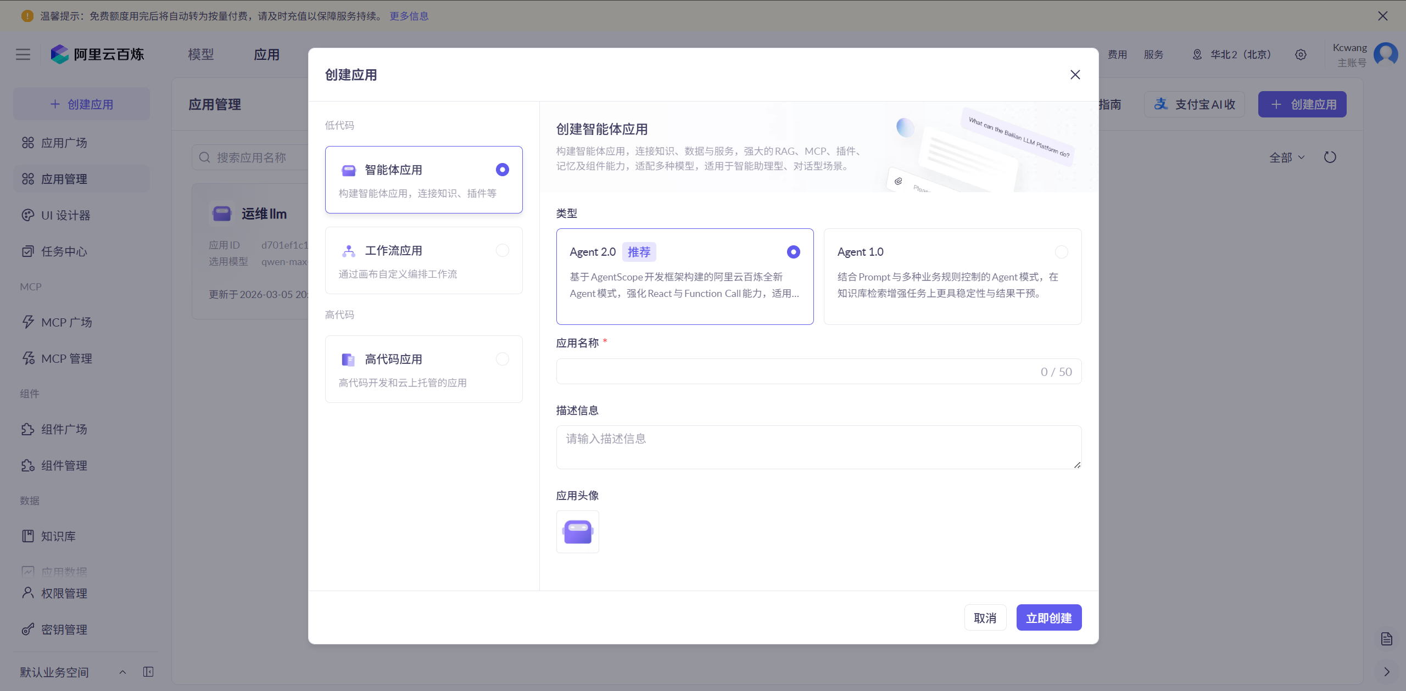Click the 工作流应用 icon
This screenshot has height=691, width=1406.
(349, 251)
